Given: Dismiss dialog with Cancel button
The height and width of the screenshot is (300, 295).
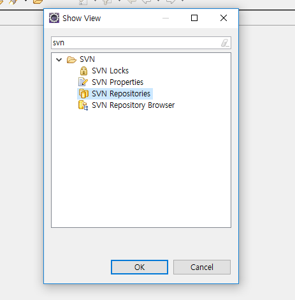Looking at the screenshot, I should 202,267.
